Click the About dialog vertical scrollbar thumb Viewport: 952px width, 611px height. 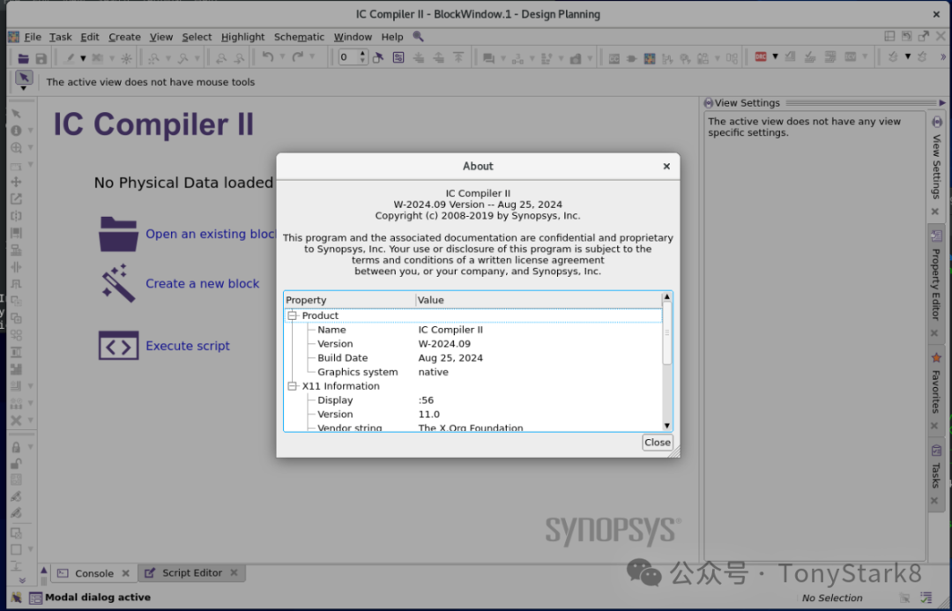pos(666,332)
